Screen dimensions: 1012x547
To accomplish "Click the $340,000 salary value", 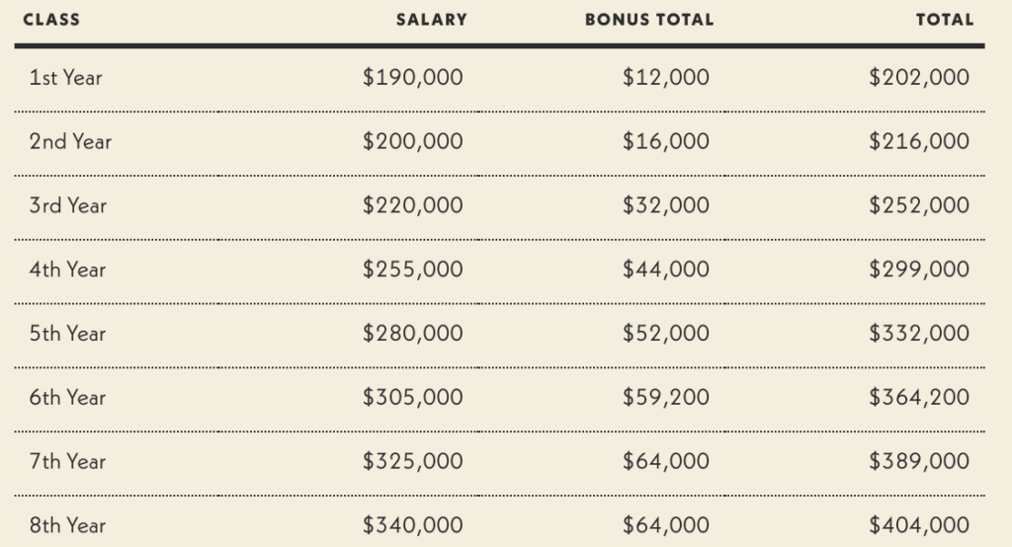I will click(412, 525).
